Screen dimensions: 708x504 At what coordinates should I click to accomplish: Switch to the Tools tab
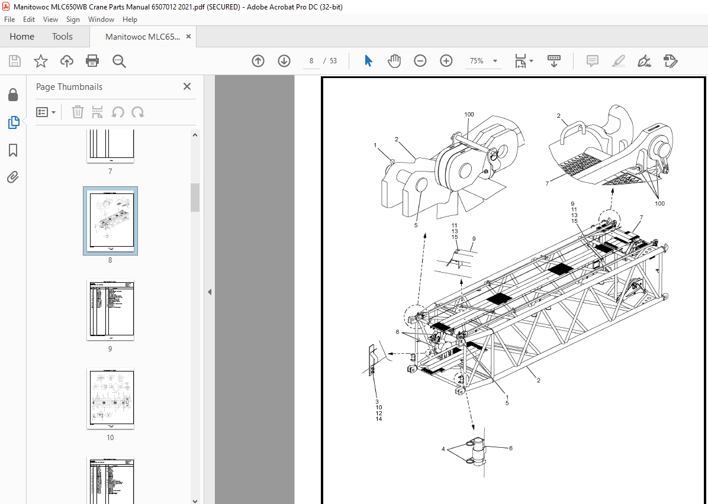pos(62,37)
